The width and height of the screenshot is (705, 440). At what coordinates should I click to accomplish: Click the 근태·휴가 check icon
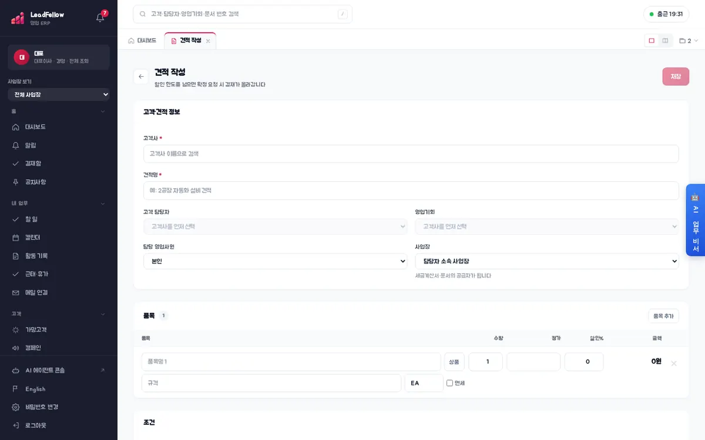16,274
